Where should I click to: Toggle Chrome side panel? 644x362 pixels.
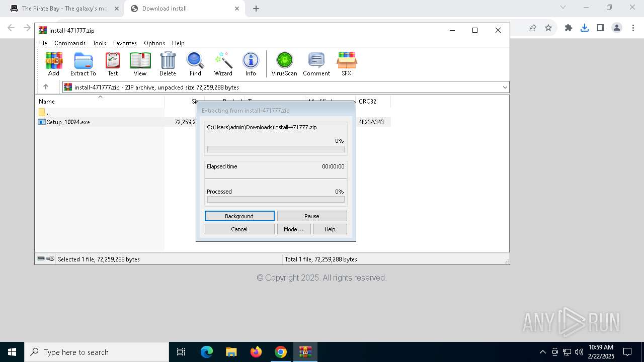tap(601, 28)
